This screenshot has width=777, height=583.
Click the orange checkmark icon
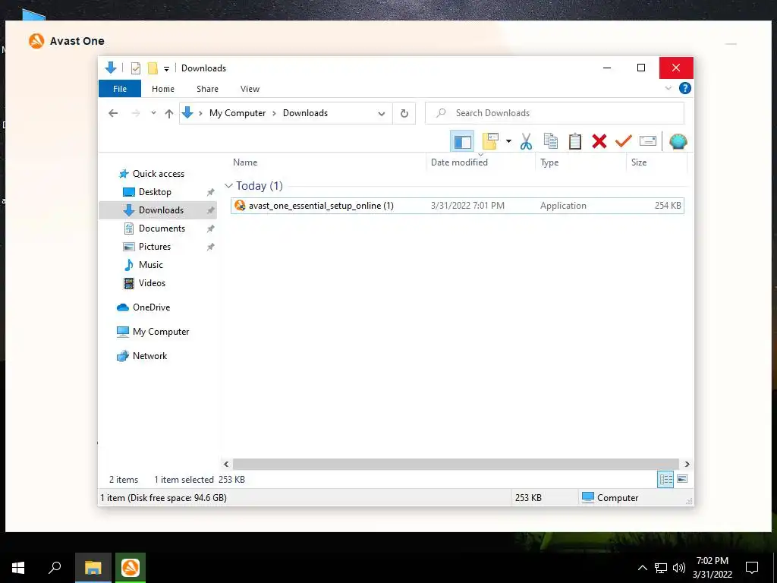(x=624, y=141)
